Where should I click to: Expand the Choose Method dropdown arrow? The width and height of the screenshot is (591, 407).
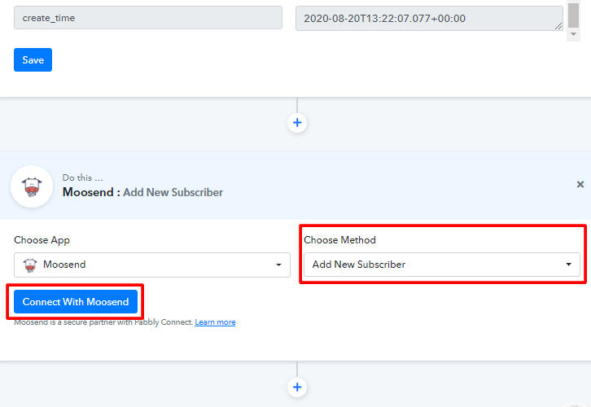tap(568, 265)
